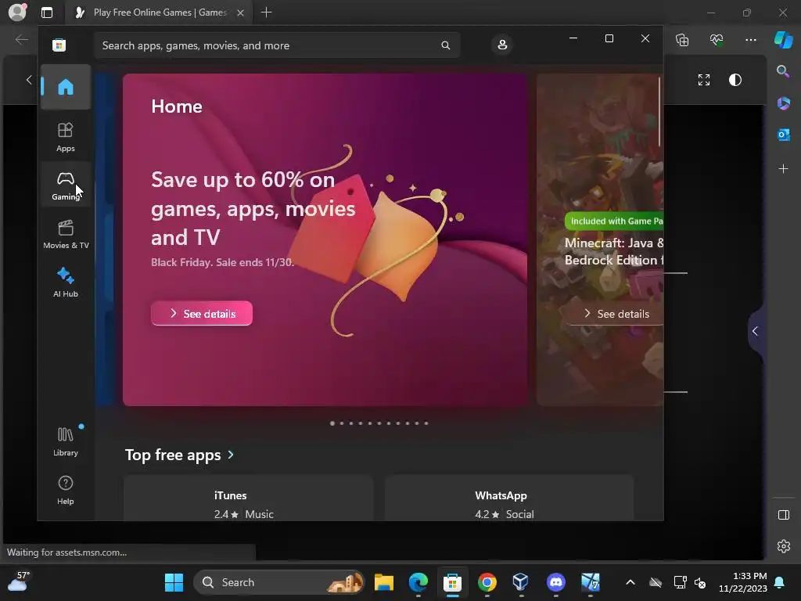Open a new Edge tab
The width and height of the screenshot is (801, 601).
point(266,13)
